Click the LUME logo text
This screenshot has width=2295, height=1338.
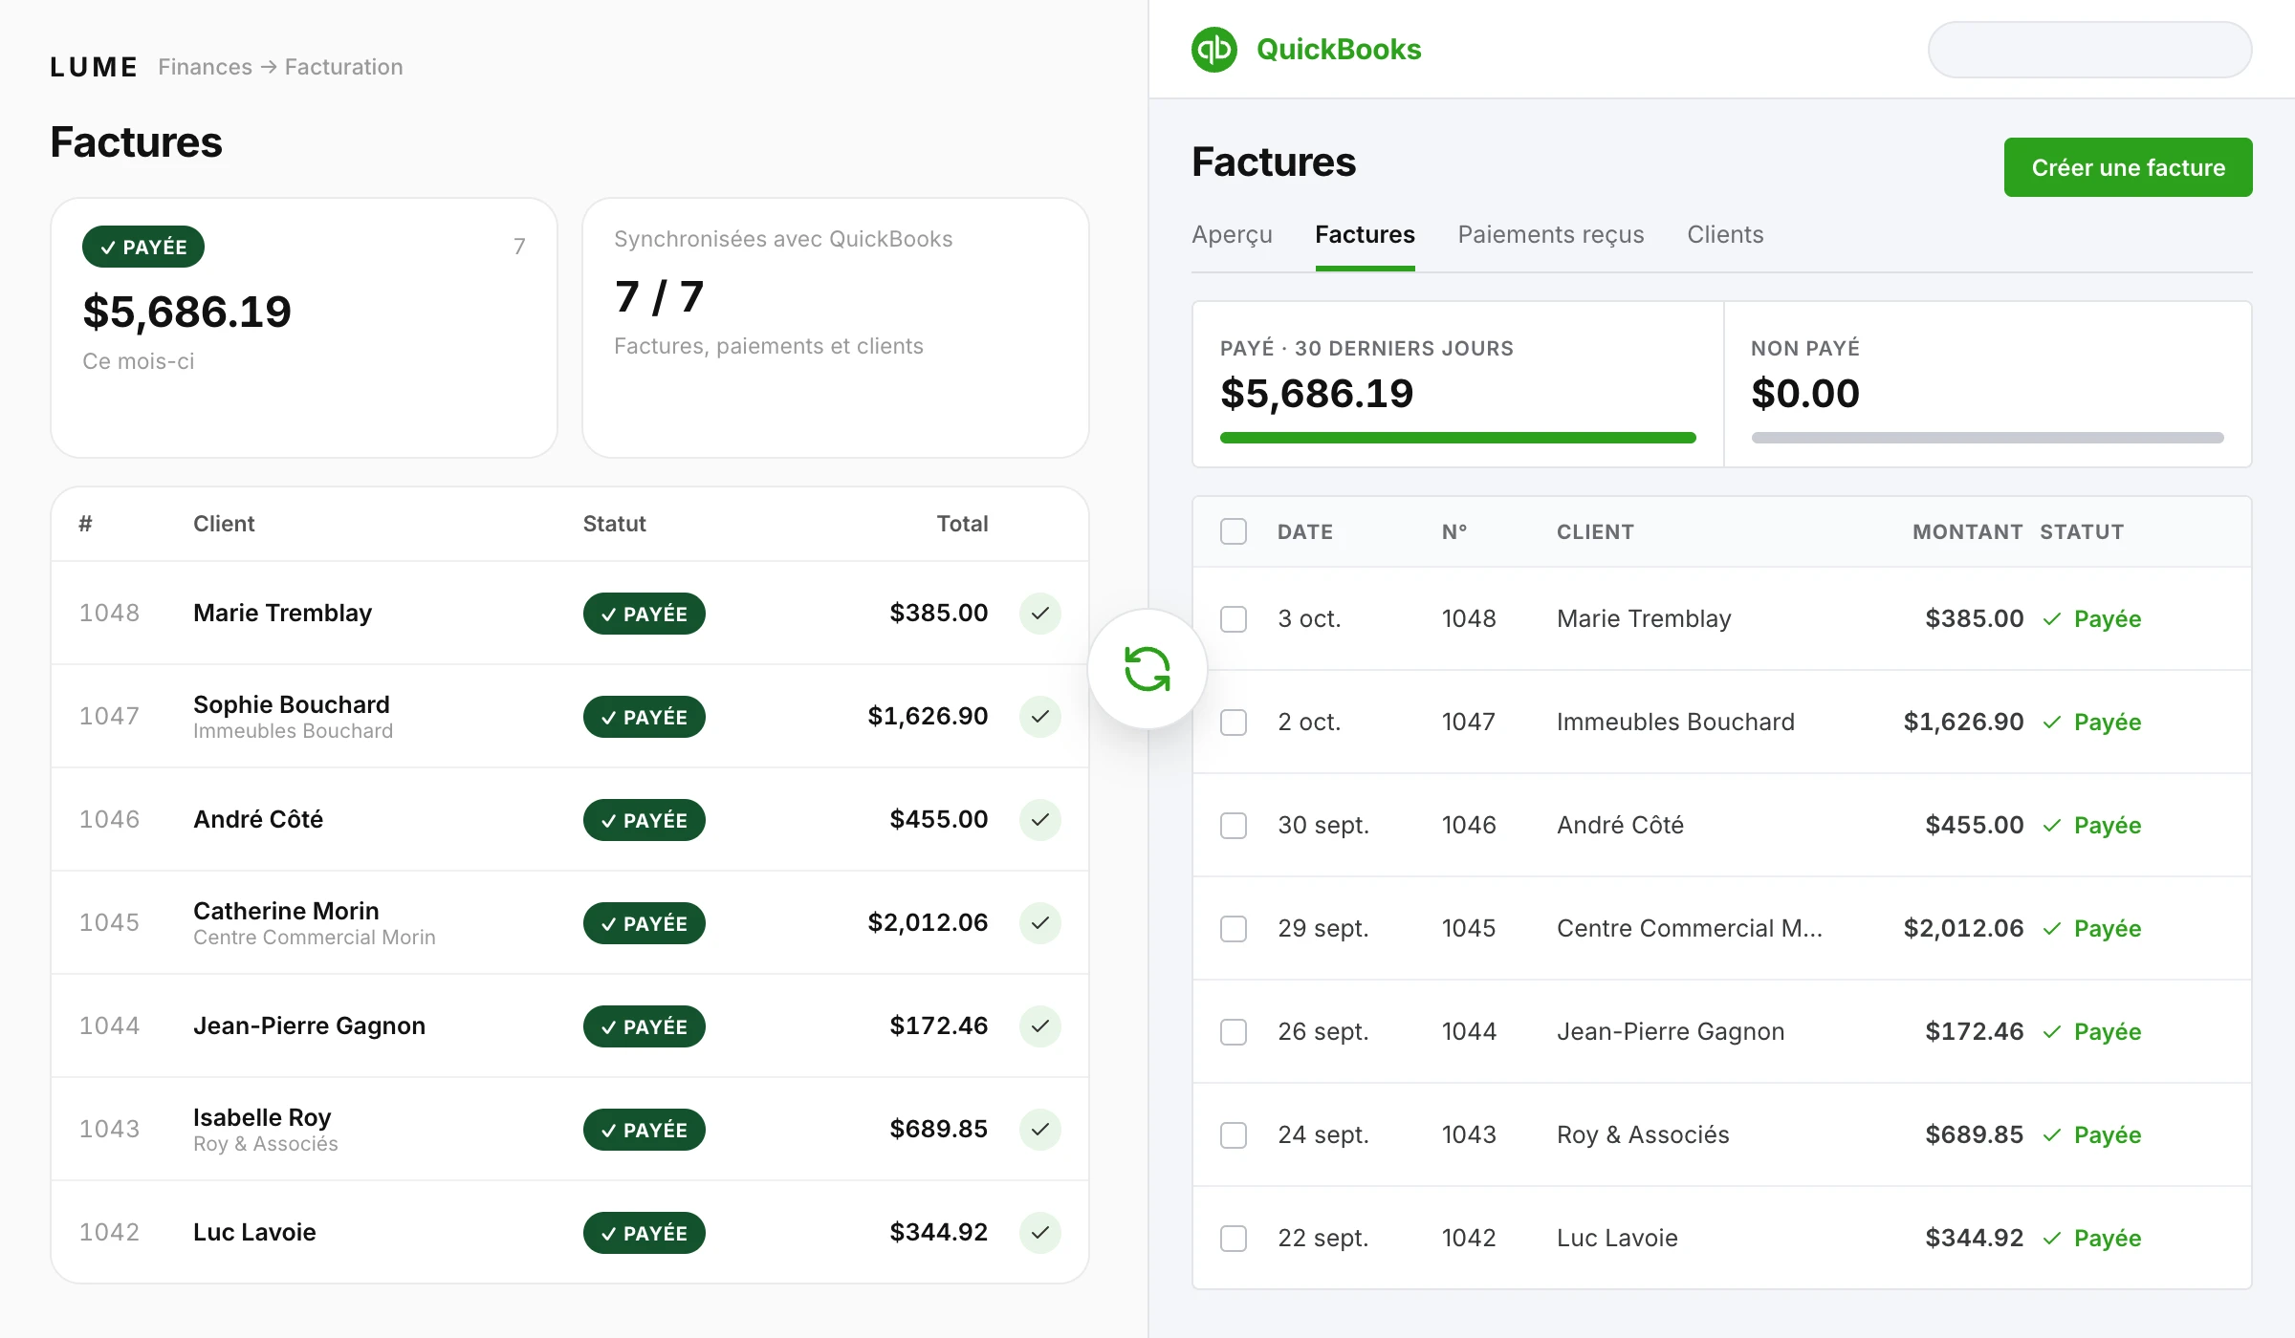click(x=94, y=67)
